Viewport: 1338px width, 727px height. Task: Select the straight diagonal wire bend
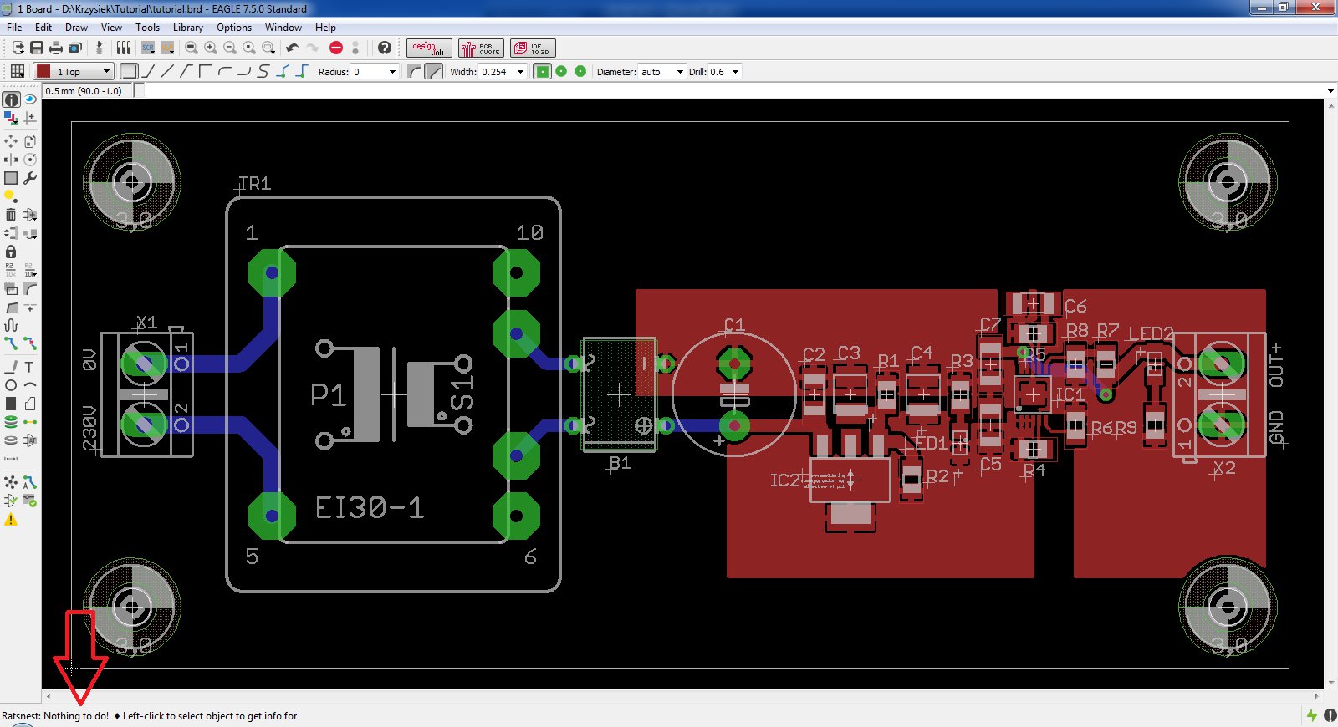click(166, 71)
